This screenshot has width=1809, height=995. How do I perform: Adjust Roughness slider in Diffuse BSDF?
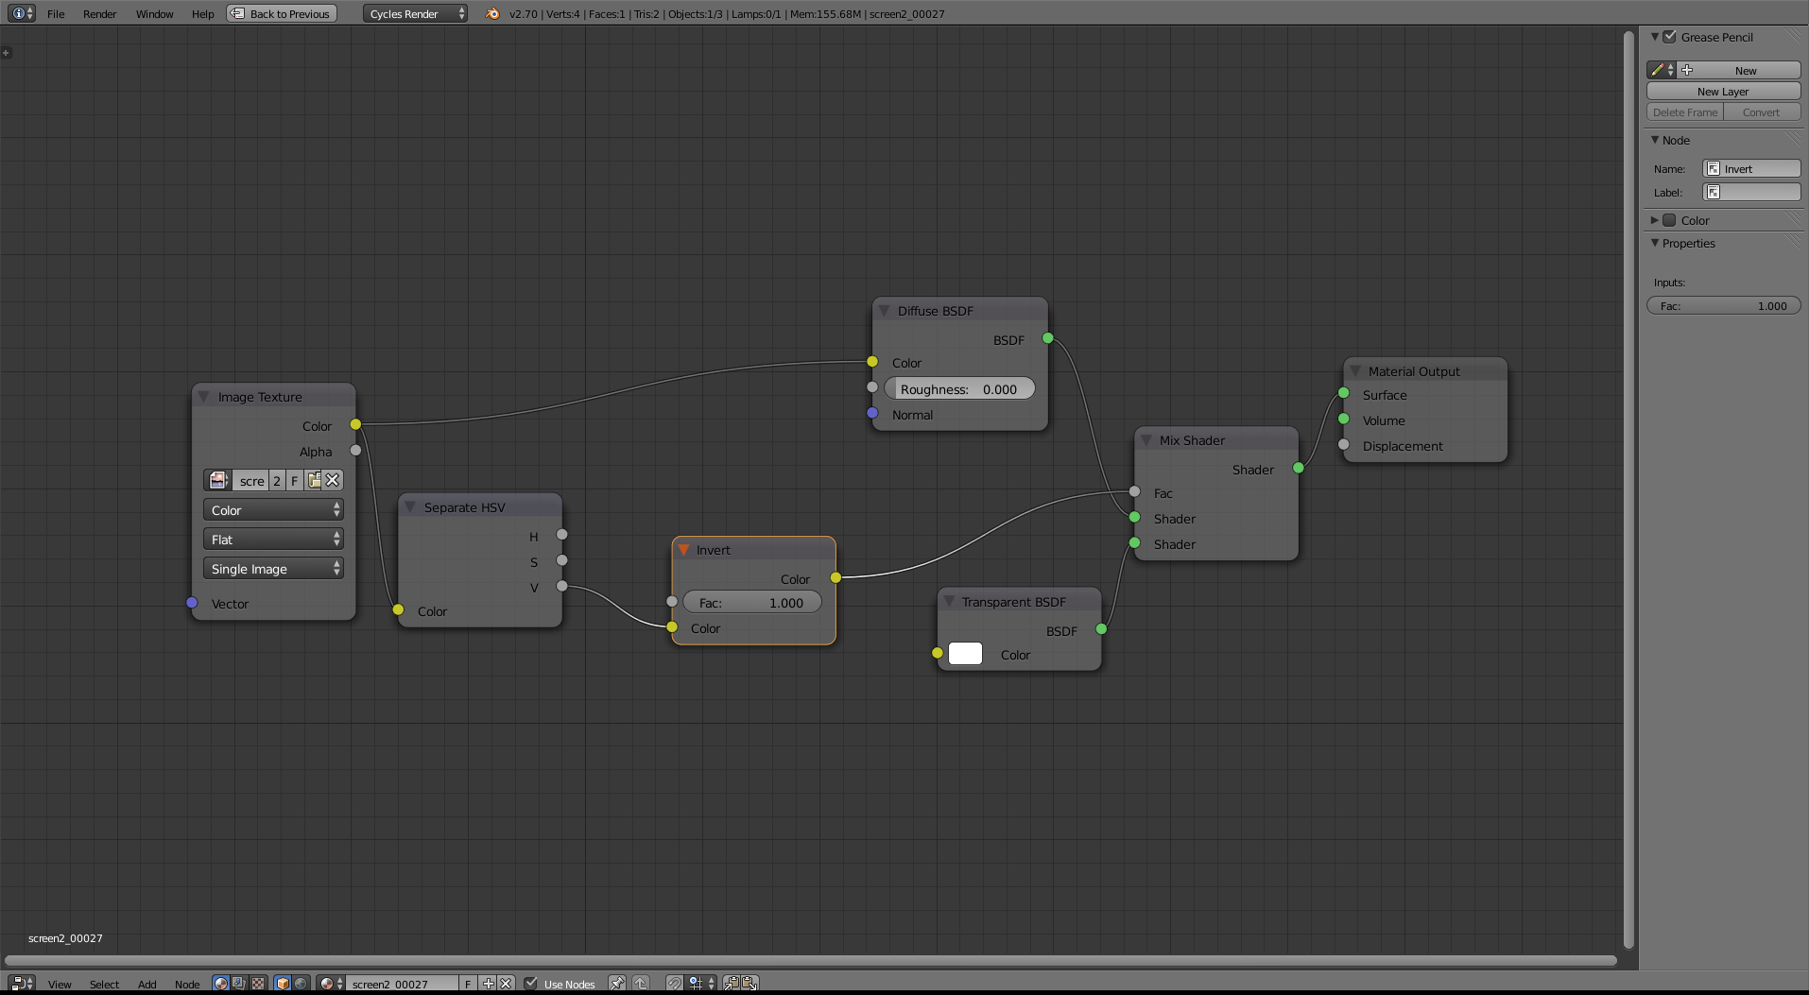[959, 388]
